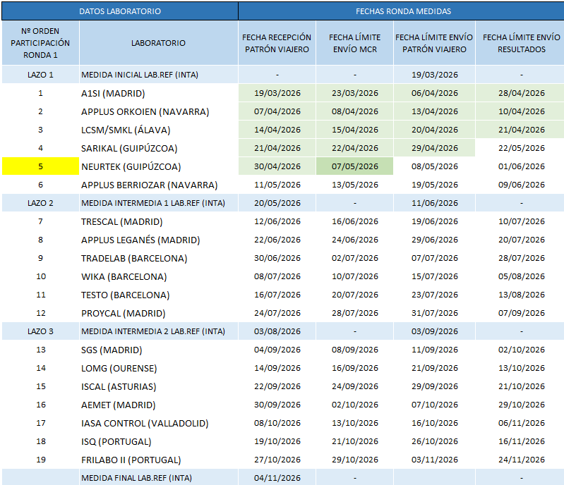Screen dimensions: 564x485
Task: Click patrón viajero deadline 29/09/2026 for ISCAL
Action: point(435,386)
